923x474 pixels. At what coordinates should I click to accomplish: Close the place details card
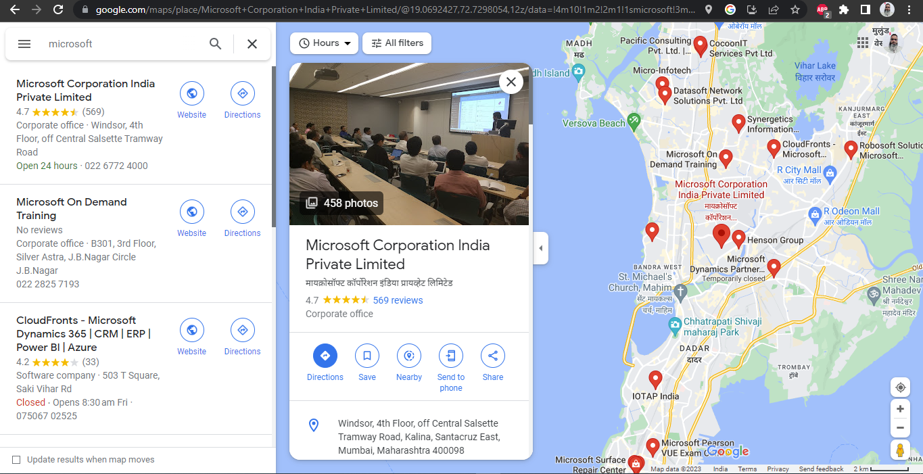(511, 82)
